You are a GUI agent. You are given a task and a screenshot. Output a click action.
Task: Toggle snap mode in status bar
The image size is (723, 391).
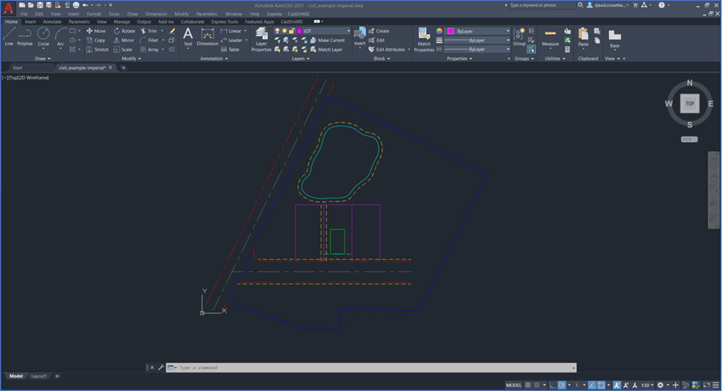537,385
